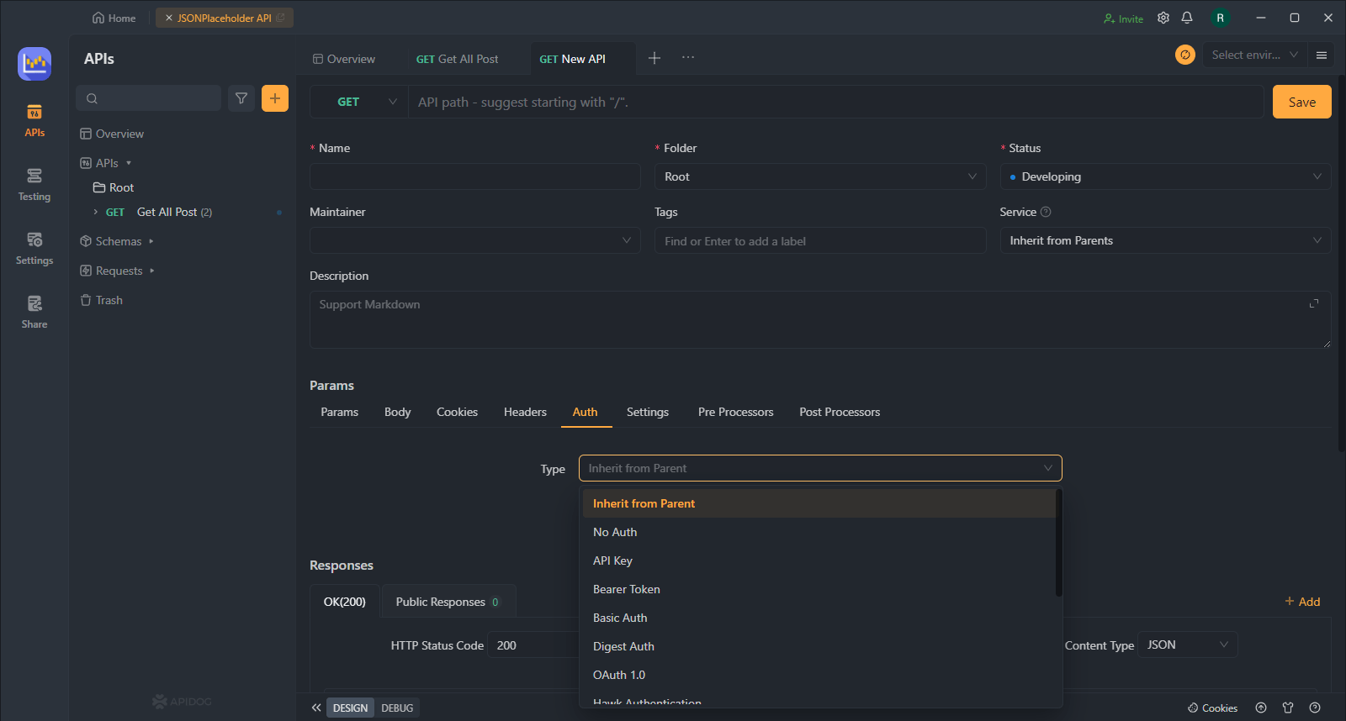Collapse the sidebar with double chevron icon

click(316, 708)
